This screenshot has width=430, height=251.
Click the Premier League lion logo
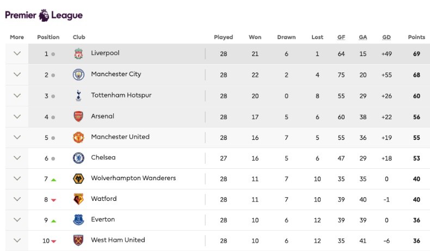pos(44,15)
